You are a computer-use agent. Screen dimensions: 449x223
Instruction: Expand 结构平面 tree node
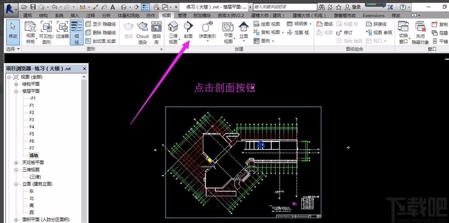[x=16, y=84]
